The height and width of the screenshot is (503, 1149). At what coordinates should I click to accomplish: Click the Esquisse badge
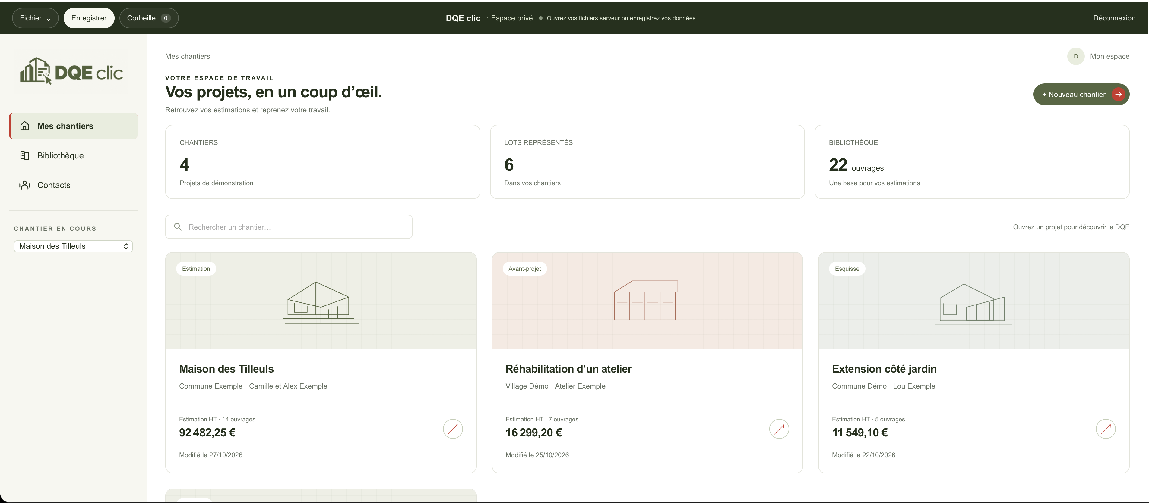pyautogui.click(x=847, y=269)
